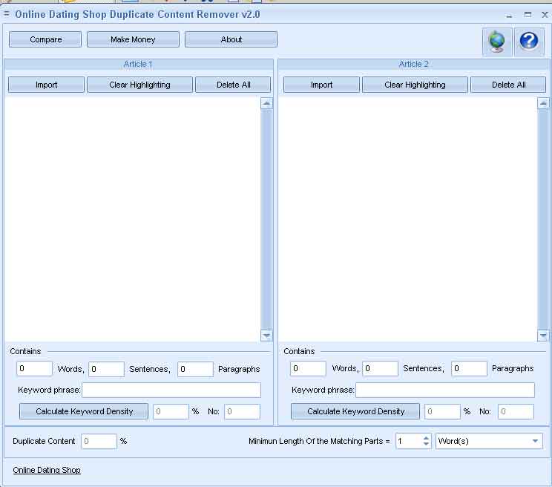The height and width of the screenshot is (487, 552).
Task: Open the website via globe icon
Action: [497, 42]
